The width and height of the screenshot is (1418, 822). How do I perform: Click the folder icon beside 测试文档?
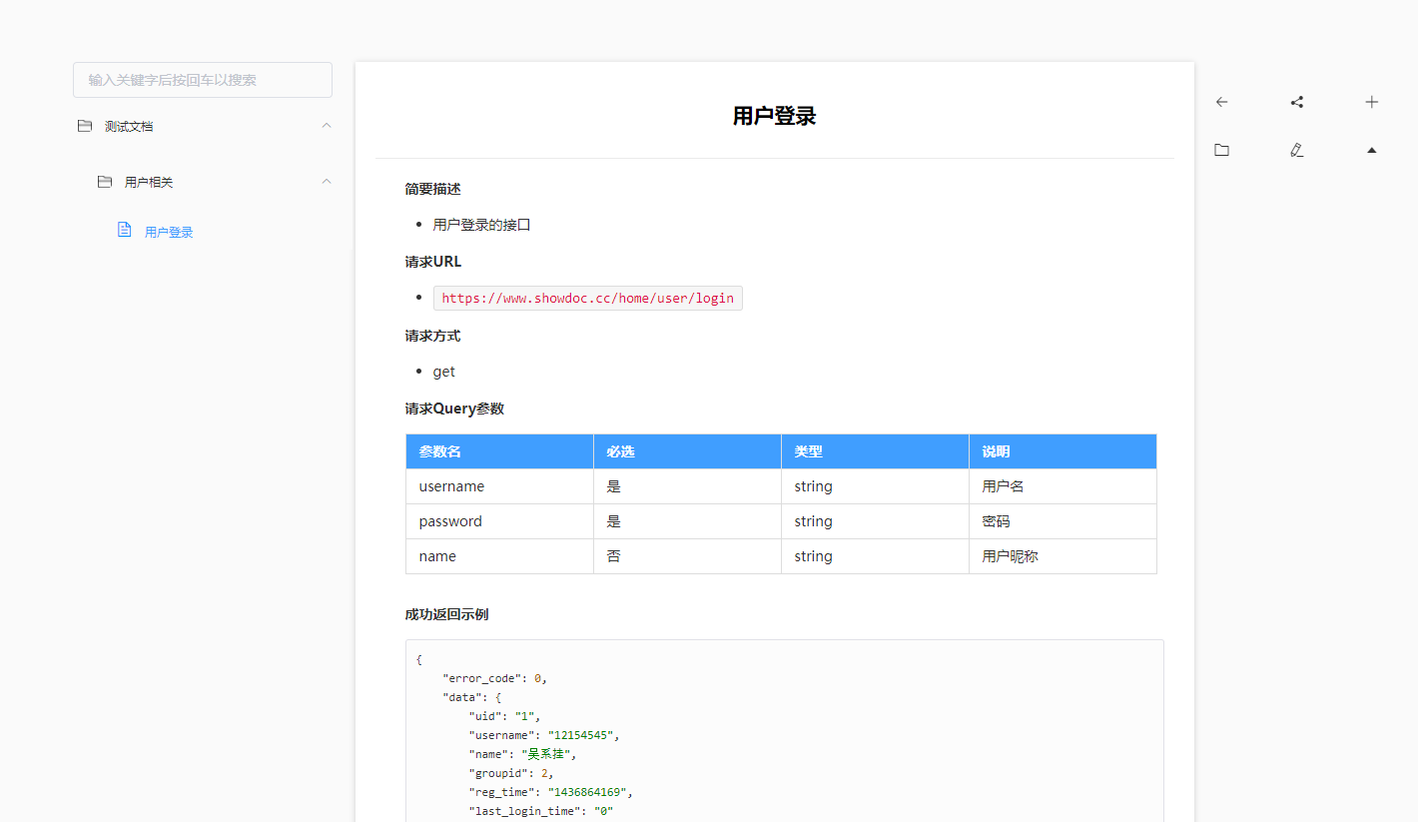coord(84,125)
